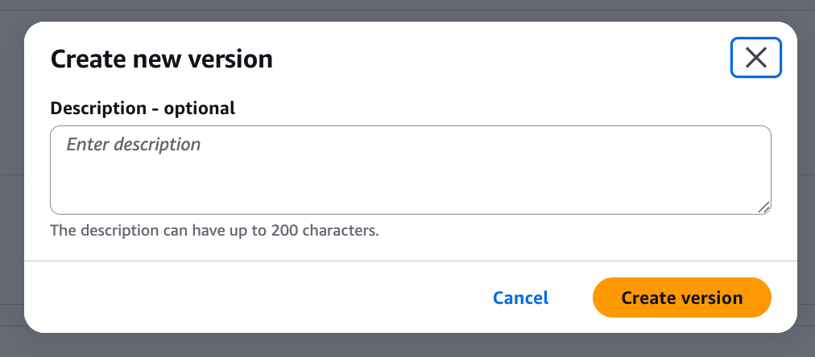The width and height of the screenshot is (815, 357).
Task: Click the 'Create new version' heading
Action: pos(161,59)
